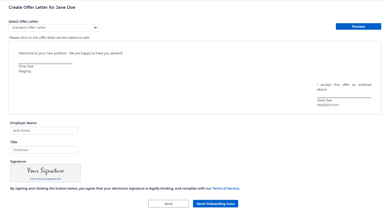Click the 'Create Offer Letter for Jane Doe' heading
The width and height of the screenshot is (384, 218).
42,8
